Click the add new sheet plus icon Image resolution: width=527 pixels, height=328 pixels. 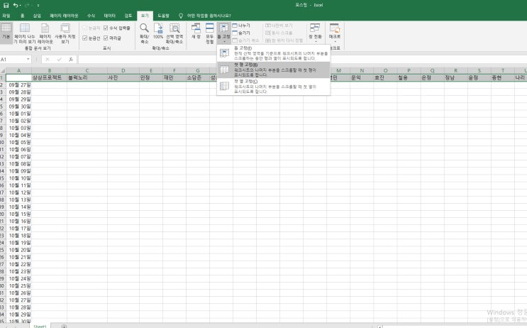click(64, 326)
